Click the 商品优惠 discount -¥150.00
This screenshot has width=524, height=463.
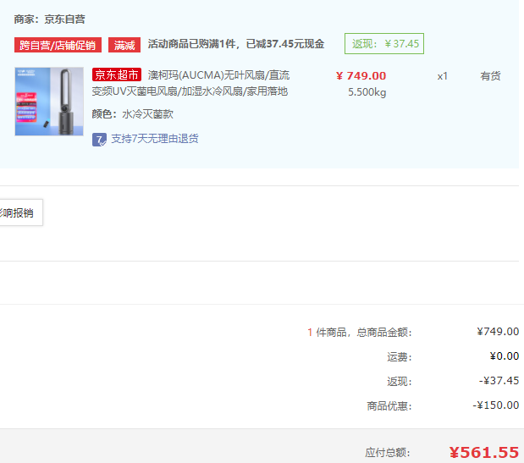point(495,405)
